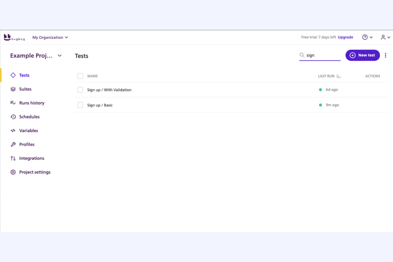Check the select-all checkbox in table header

click(x=80, y=76)
